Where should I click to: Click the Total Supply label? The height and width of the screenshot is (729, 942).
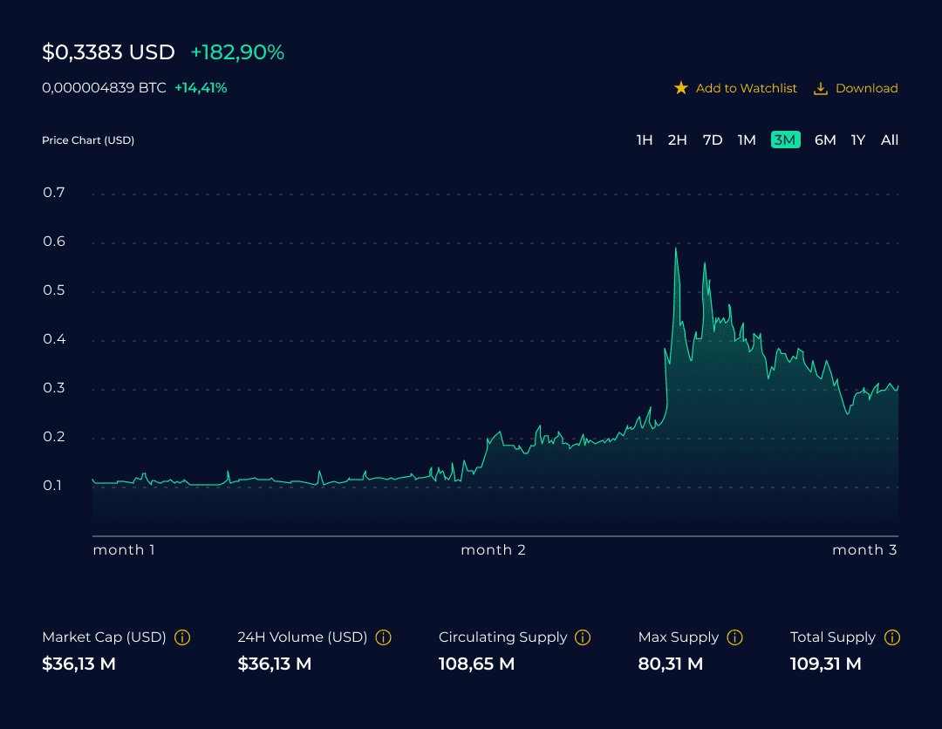click(x=833, y=637)
